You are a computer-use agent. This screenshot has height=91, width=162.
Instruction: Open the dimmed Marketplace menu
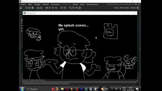pos(66,4)
